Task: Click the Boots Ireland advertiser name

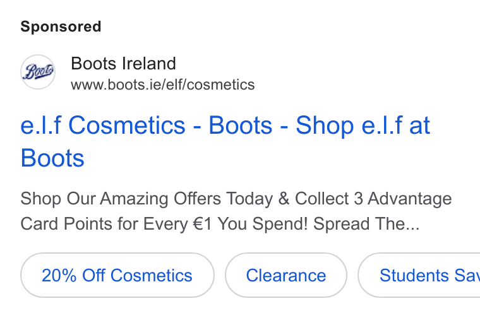Action: [x=123, y=64]
